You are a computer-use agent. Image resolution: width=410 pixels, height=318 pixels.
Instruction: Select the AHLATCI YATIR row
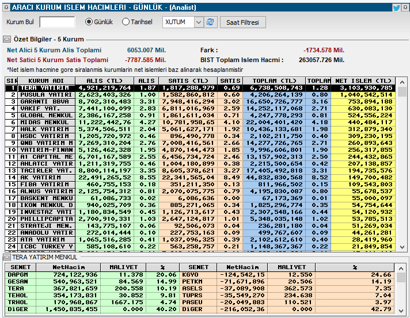[200, 164]
